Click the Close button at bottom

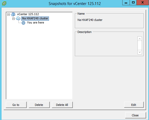coord(135,115)
